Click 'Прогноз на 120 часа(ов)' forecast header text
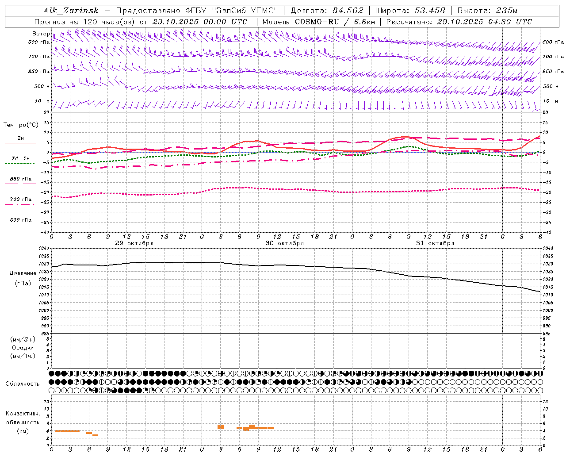This screenshot has height=453, width=566. coord(85,22)
